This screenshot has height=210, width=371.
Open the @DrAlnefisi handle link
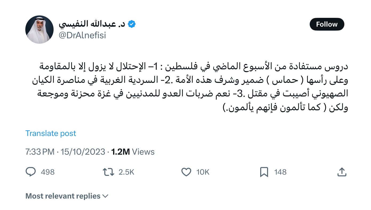(x=82, y=35)
